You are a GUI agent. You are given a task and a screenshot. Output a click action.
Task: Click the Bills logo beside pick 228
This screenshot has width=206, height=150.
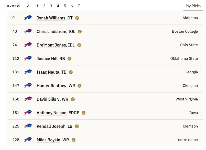click(28, 140)
